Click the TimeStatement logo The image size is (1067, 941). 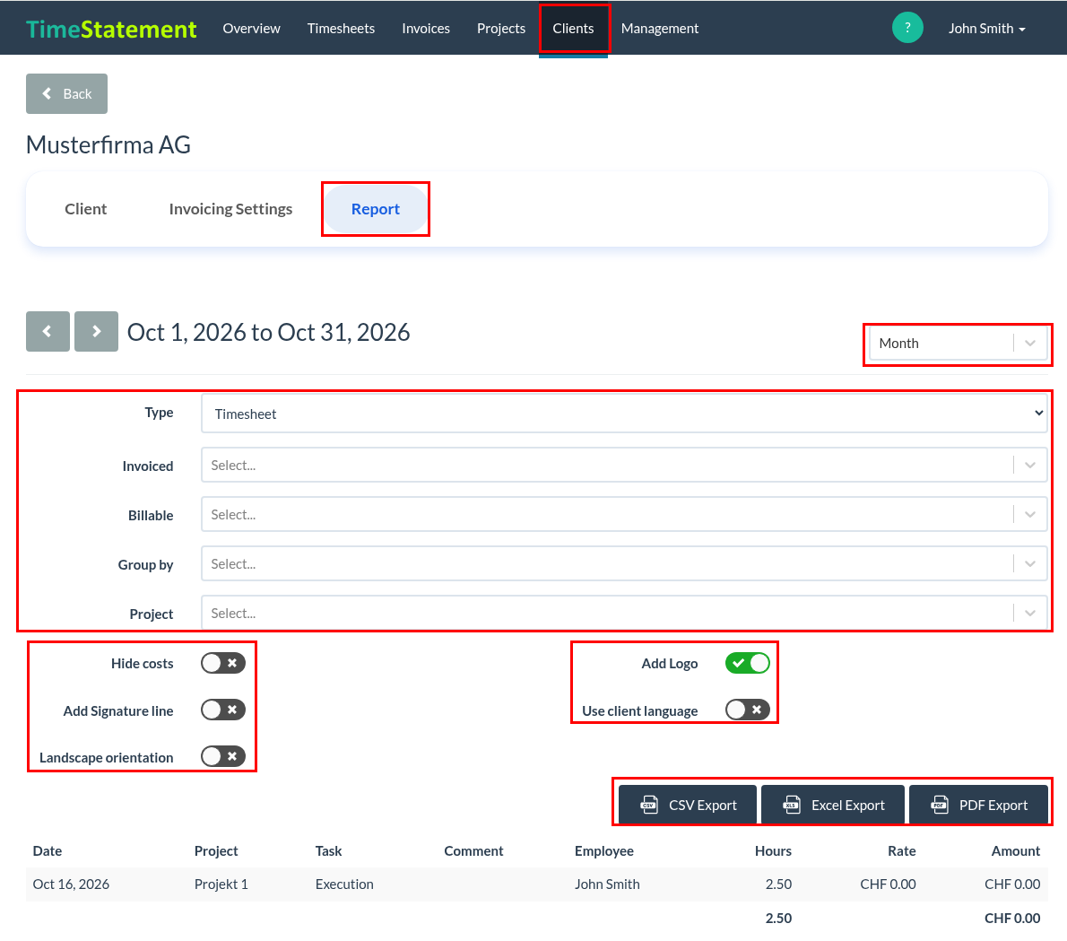pos(111,29)
